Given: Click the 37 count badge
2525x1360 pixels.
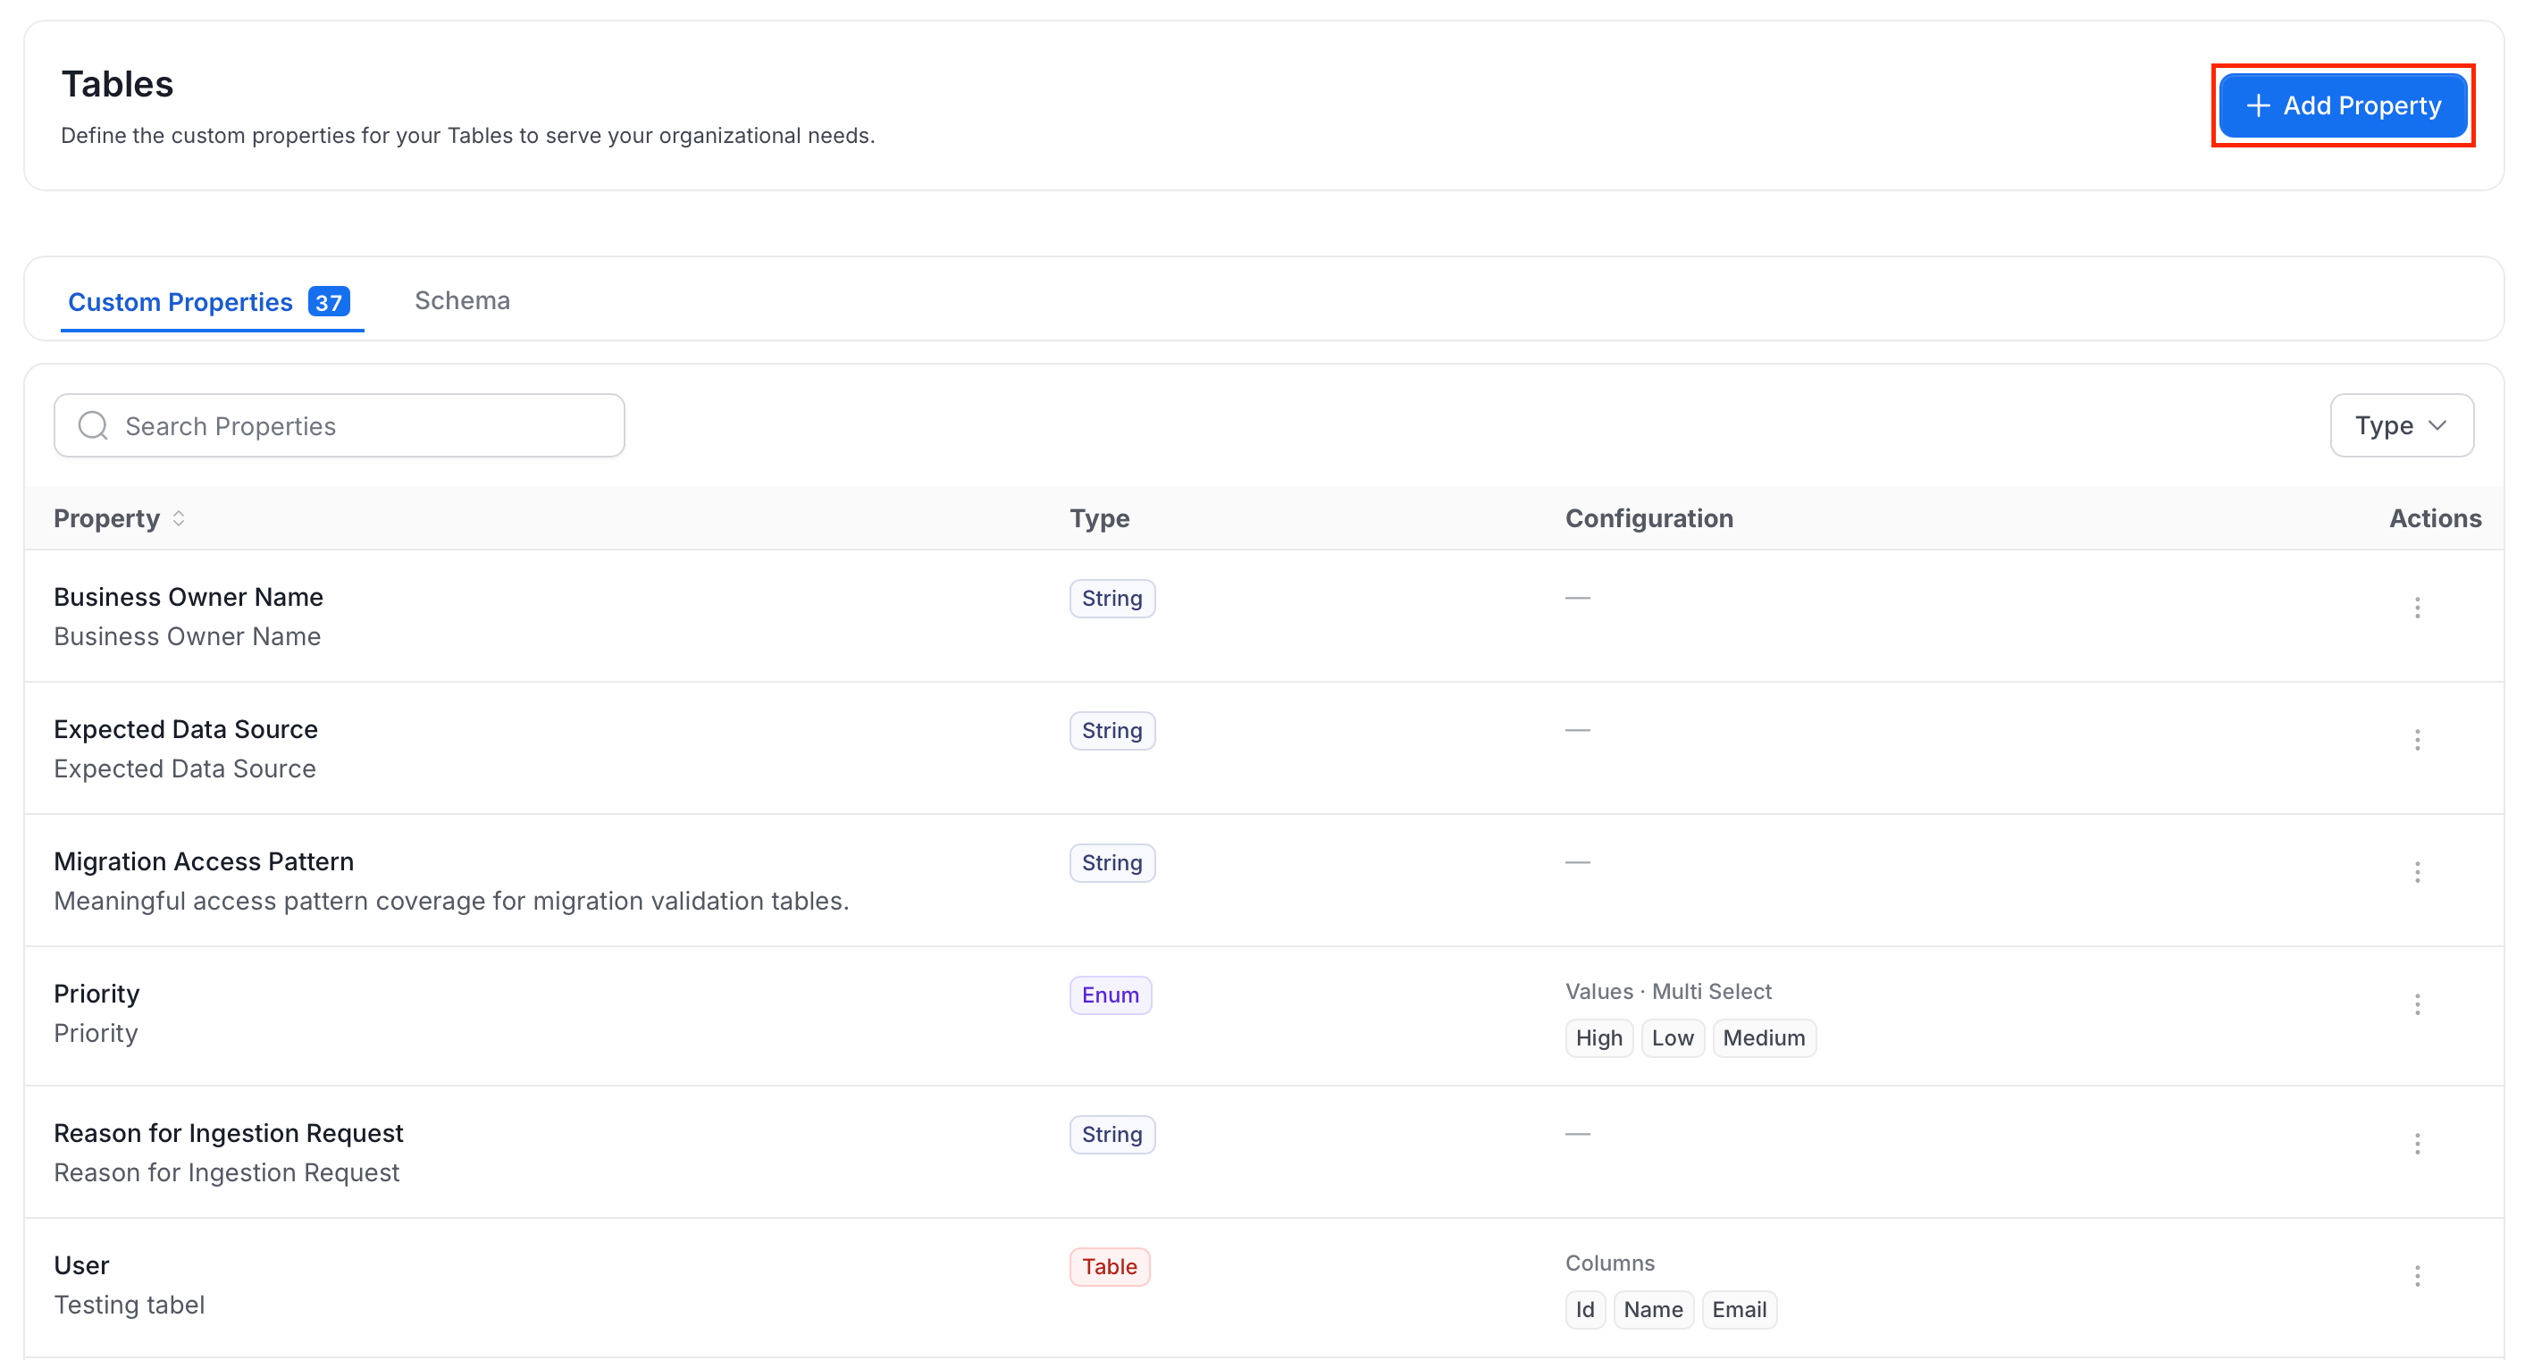Looking at the screenshot, I should point(329,302).
